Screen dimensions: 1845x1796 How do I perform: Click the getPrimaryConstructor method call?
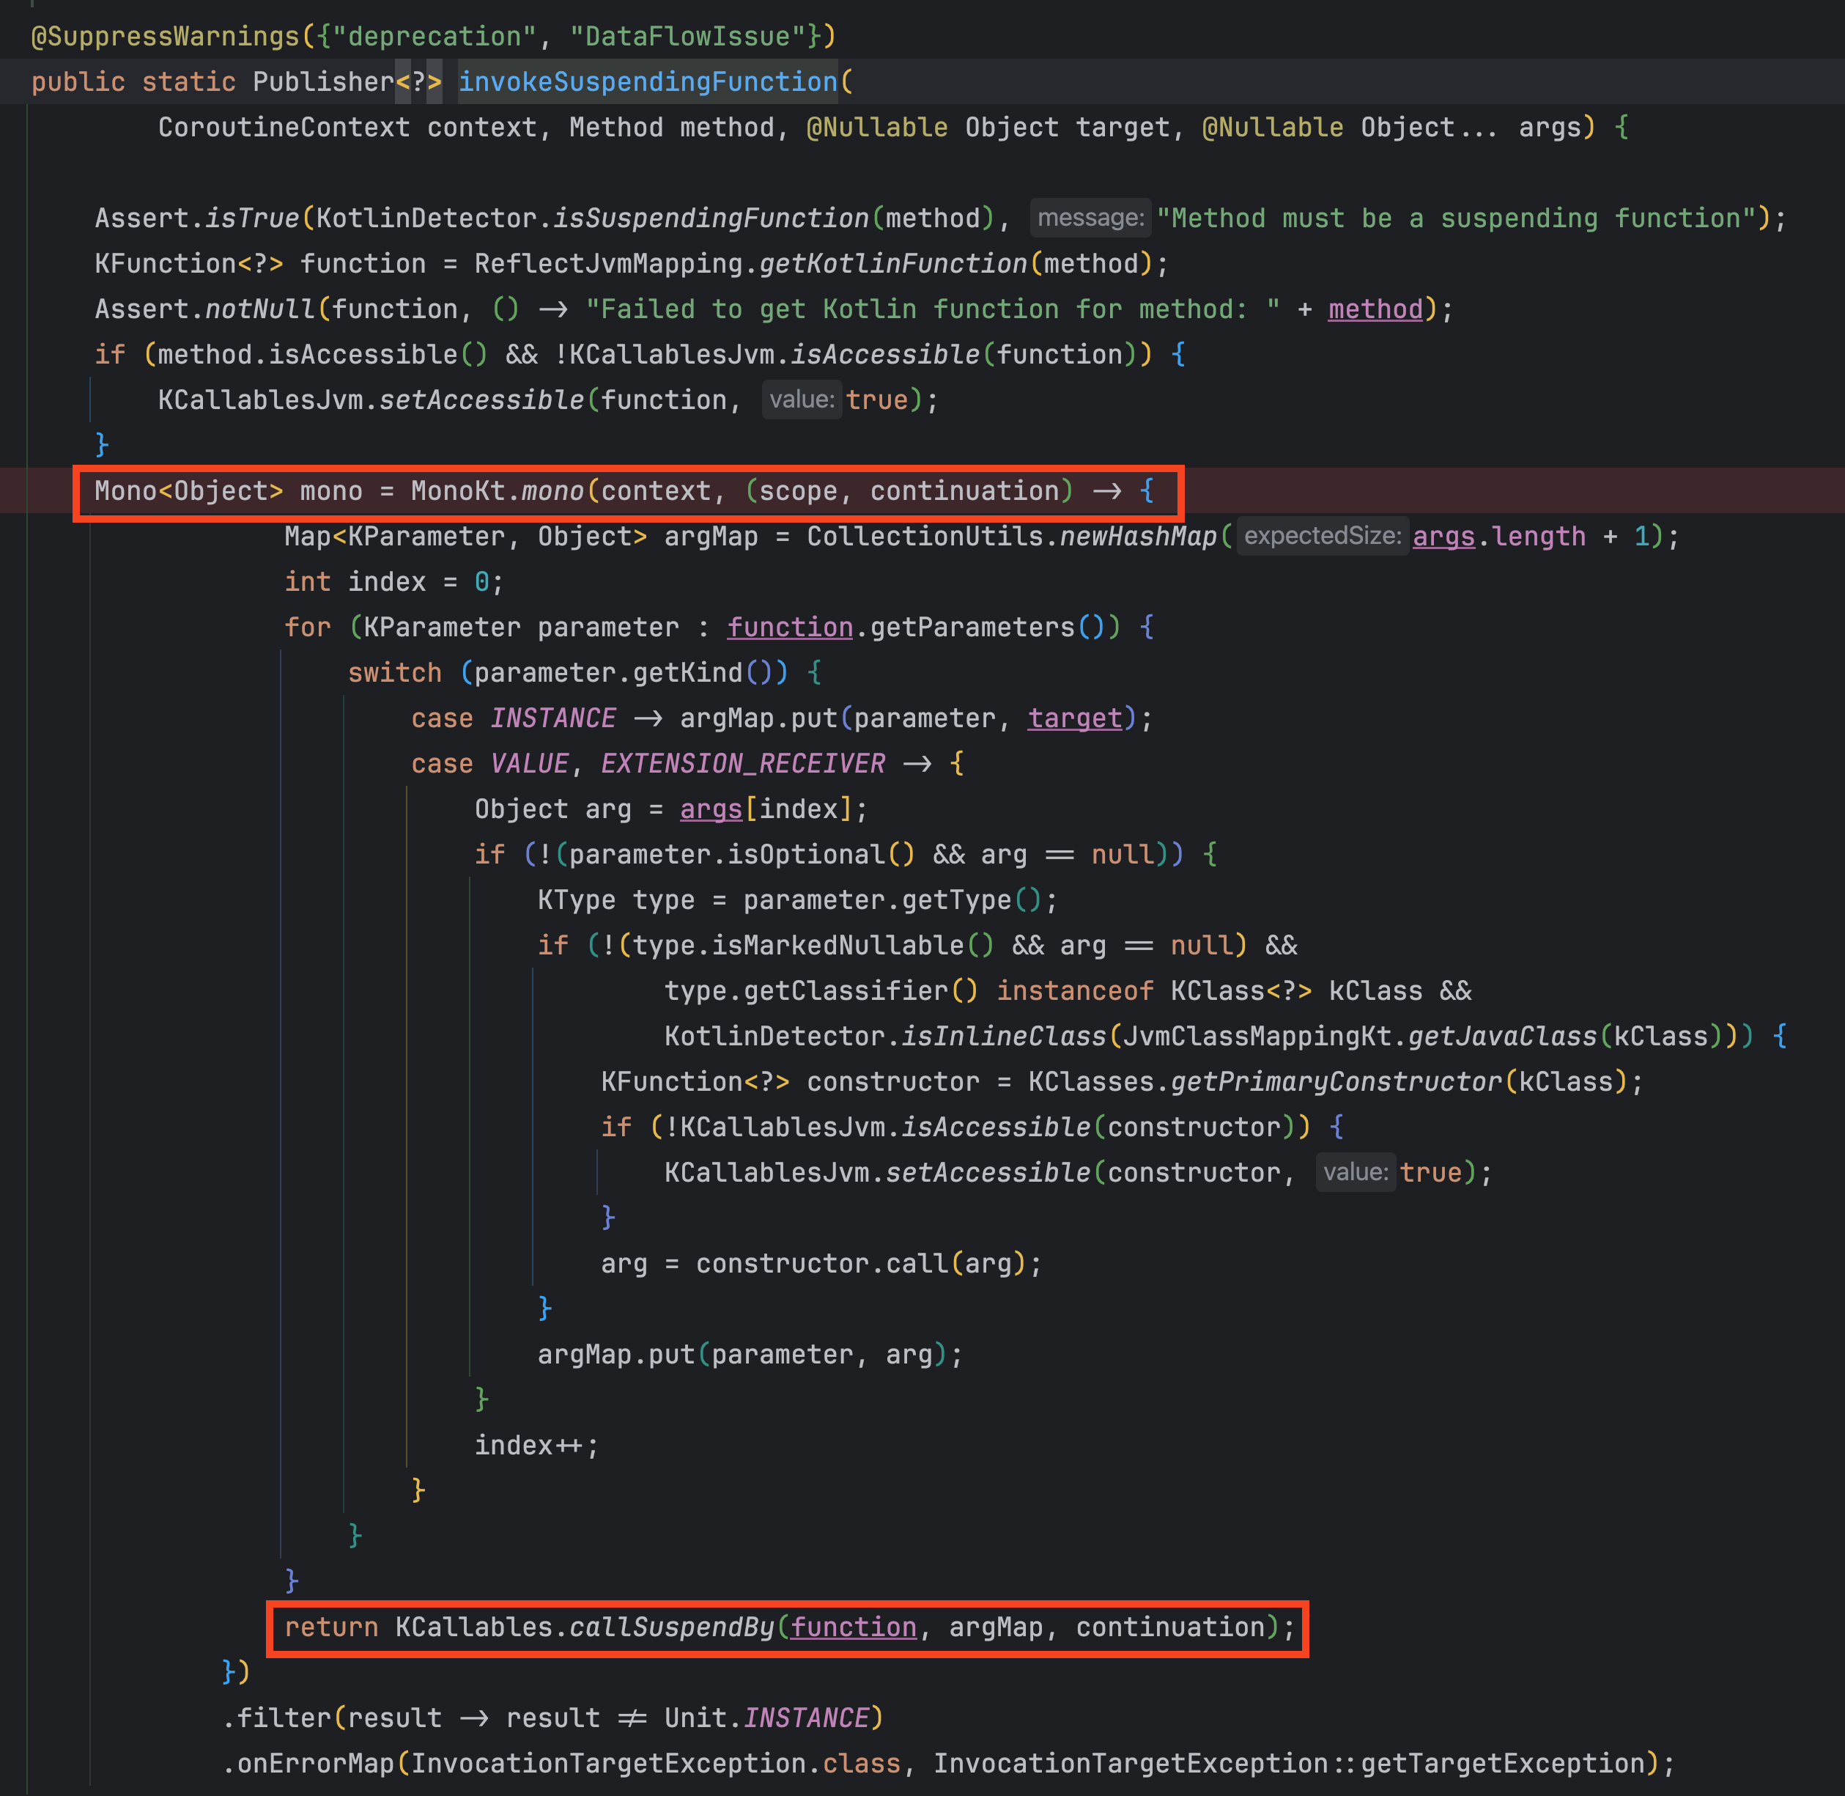[1336, 1082]
